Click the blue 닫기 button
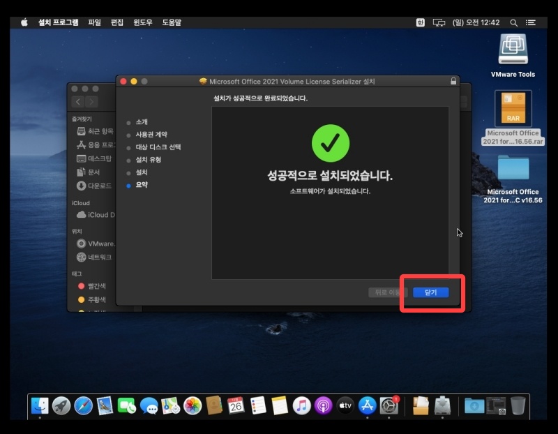This screenshot has width=558, height=434. click(x=430, y=292)
